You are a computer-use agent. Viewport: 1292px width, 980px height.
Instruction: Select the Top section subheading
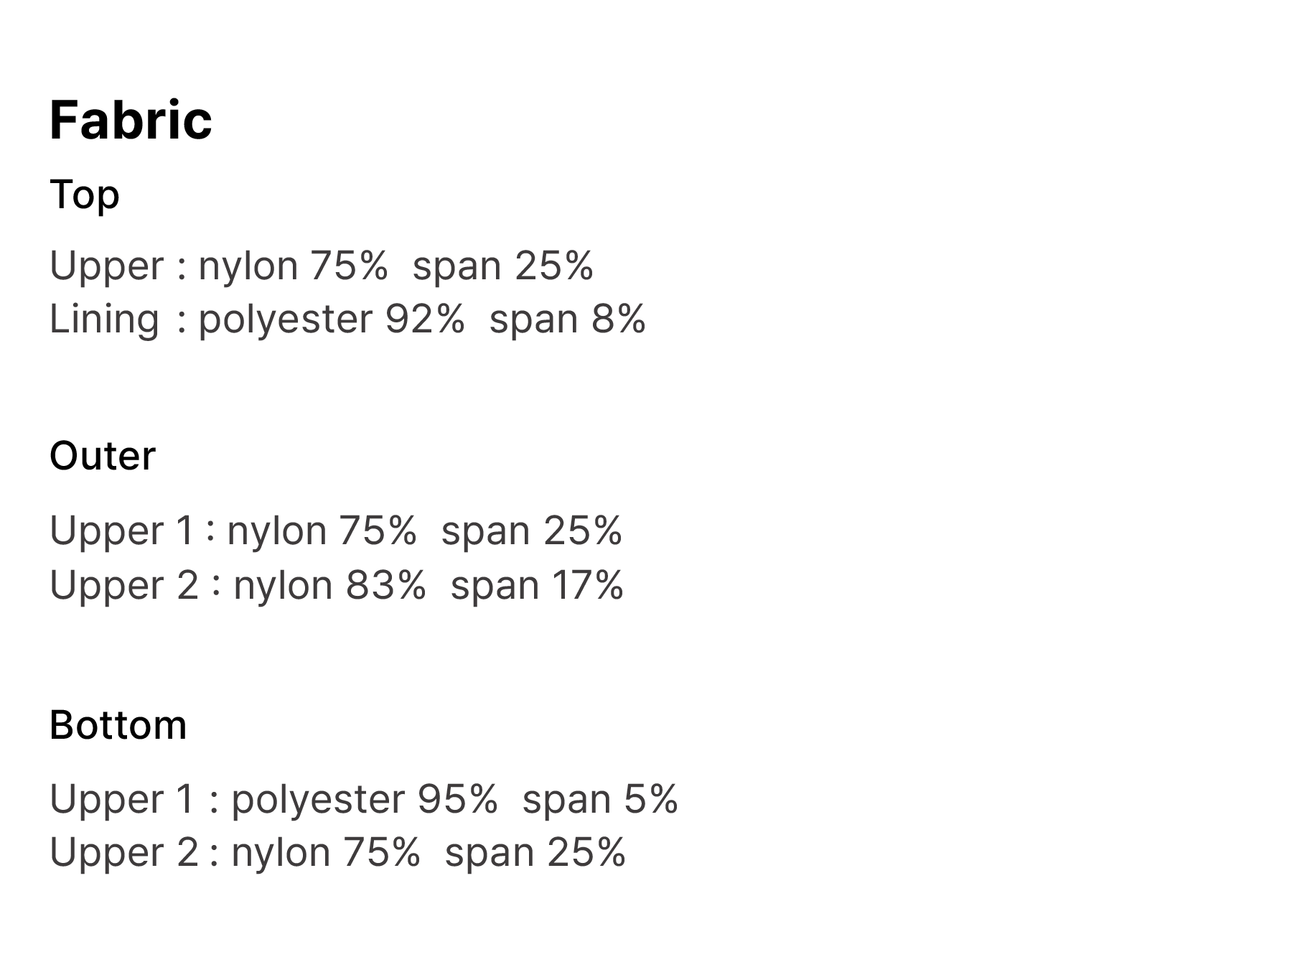(85, 195)
